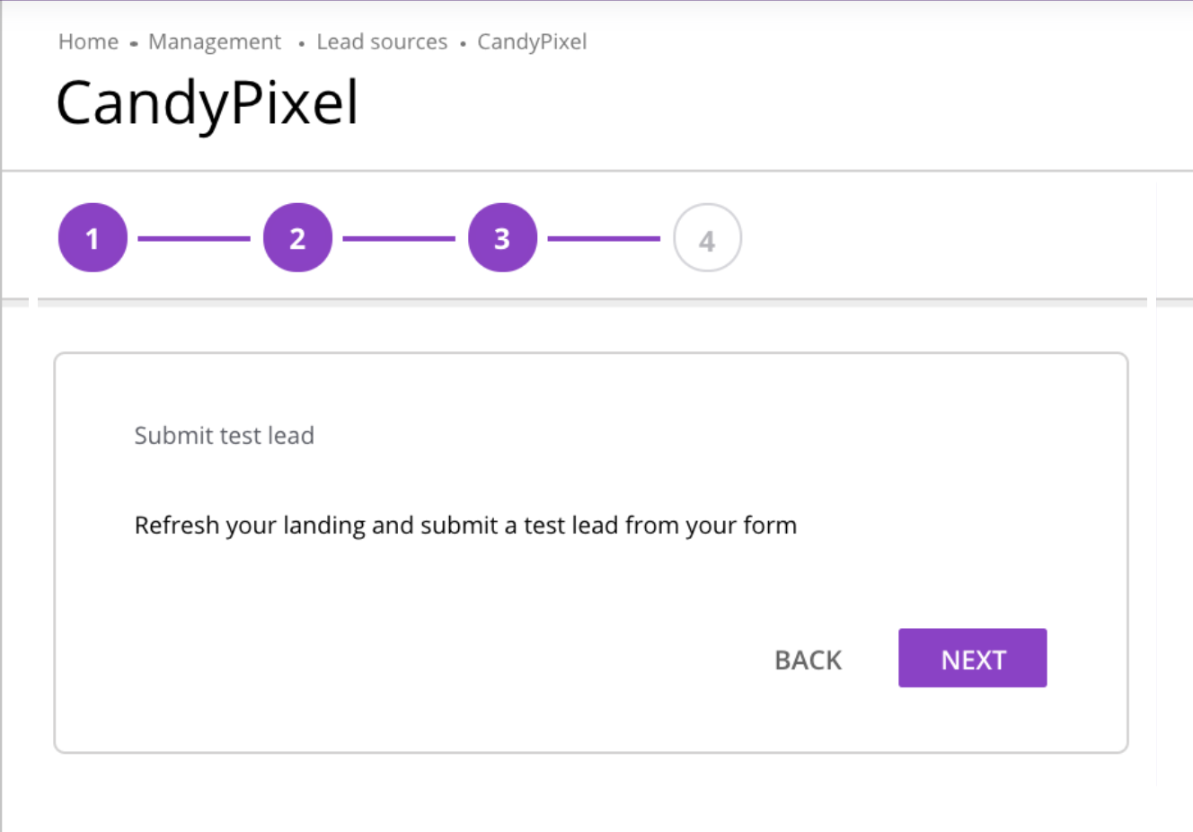Click the large CandyPixel page title
Image resolution: width=1193 pixels, height=832 pixels.
click(x=207, y=102)
